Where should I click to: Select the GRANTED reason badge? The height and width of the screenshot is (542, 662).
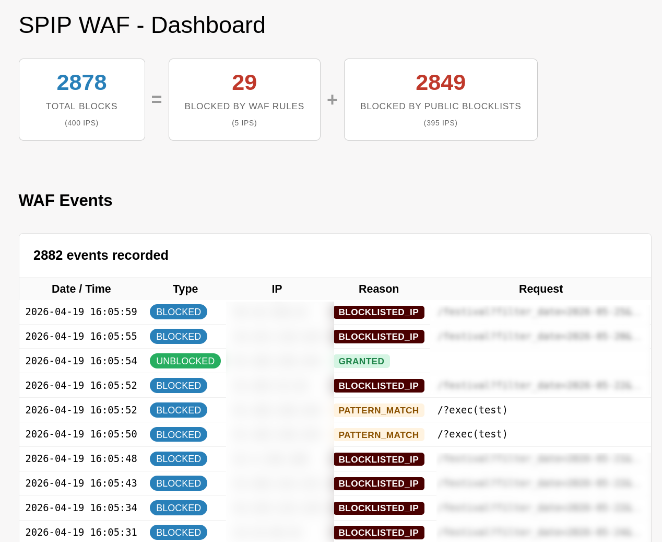361,361
